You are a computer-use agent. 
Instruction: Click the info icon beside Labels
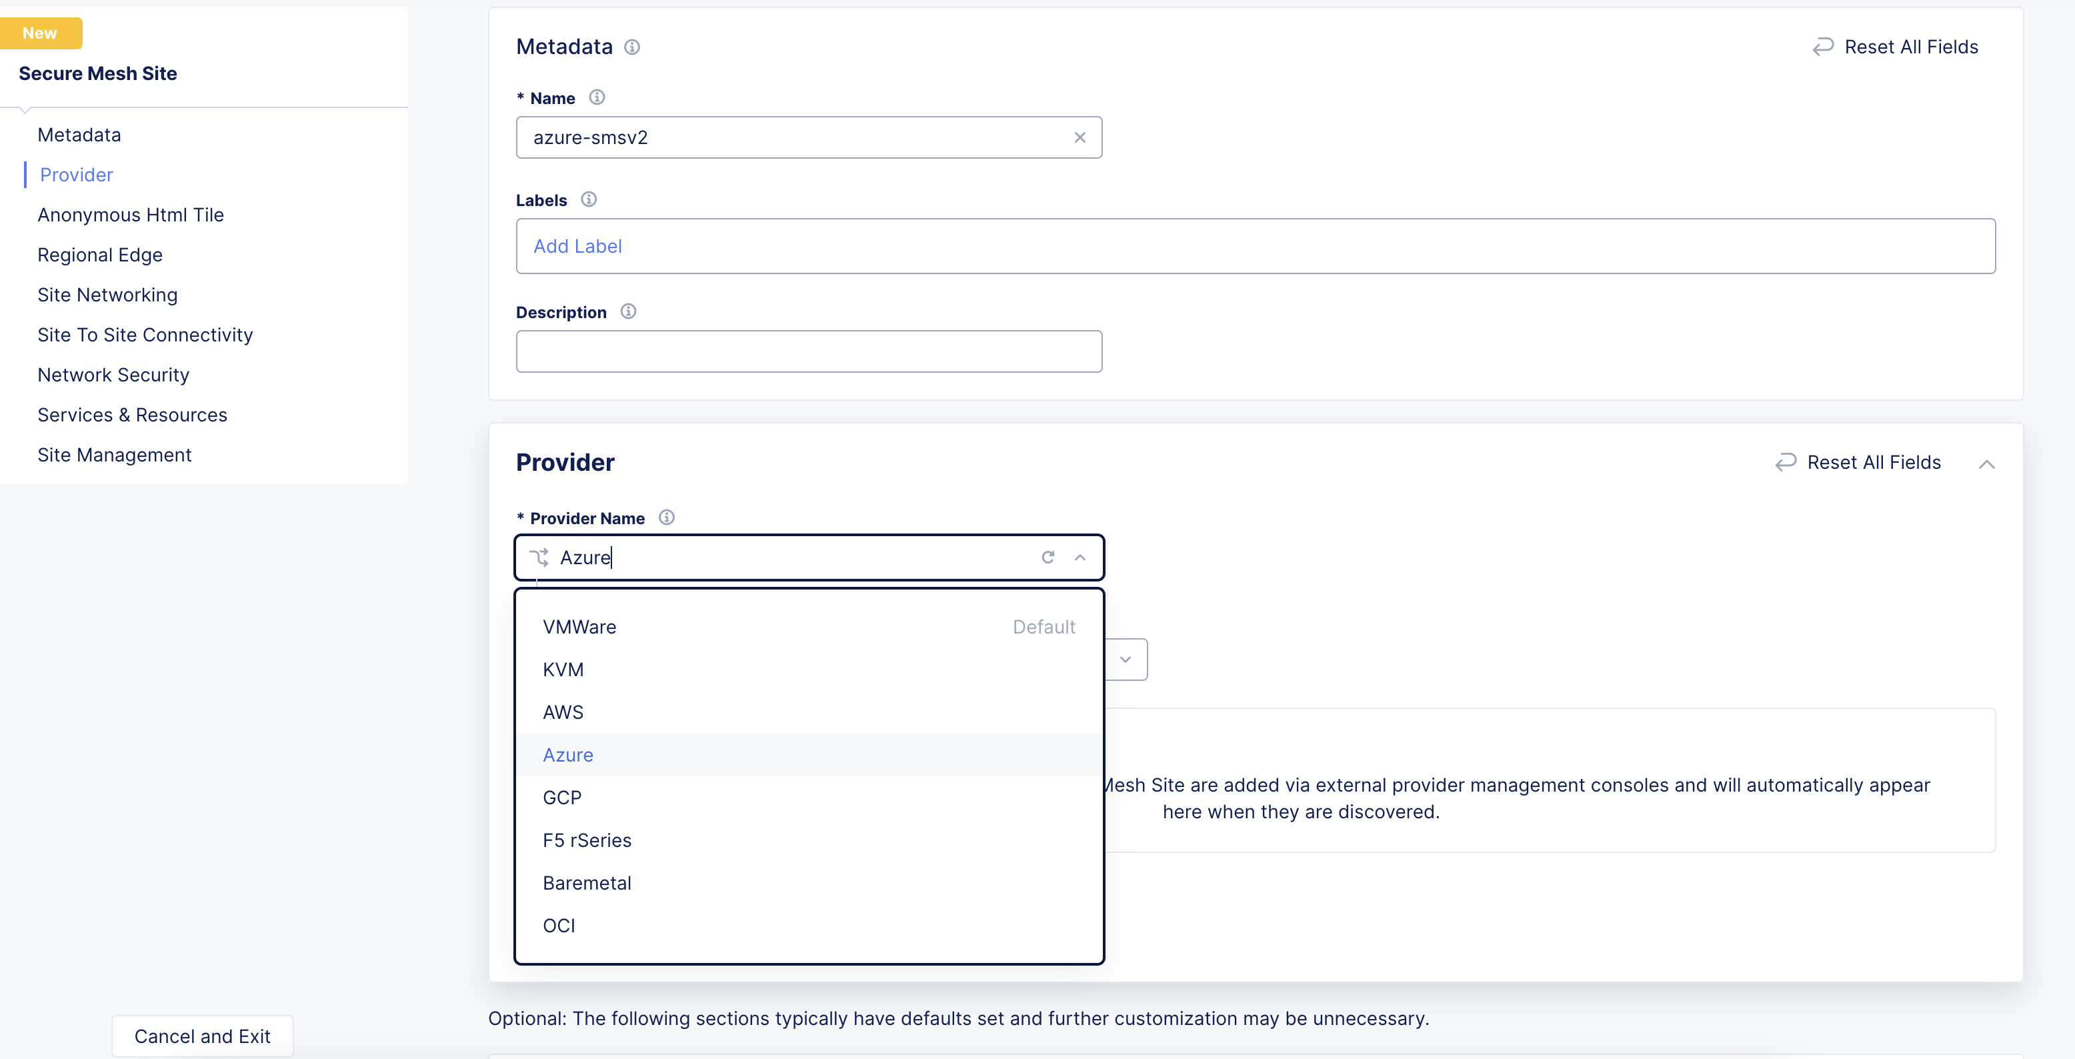589,199
